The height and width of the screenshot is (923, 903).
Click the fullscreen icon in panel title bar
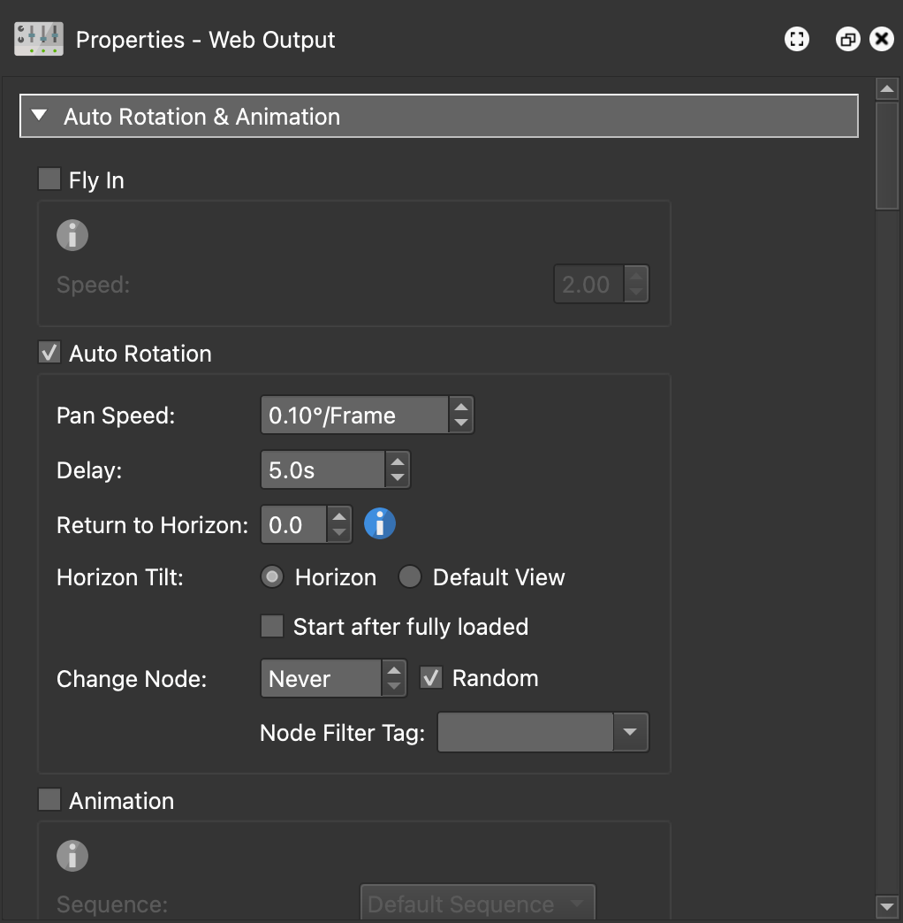tap(797, 40)
